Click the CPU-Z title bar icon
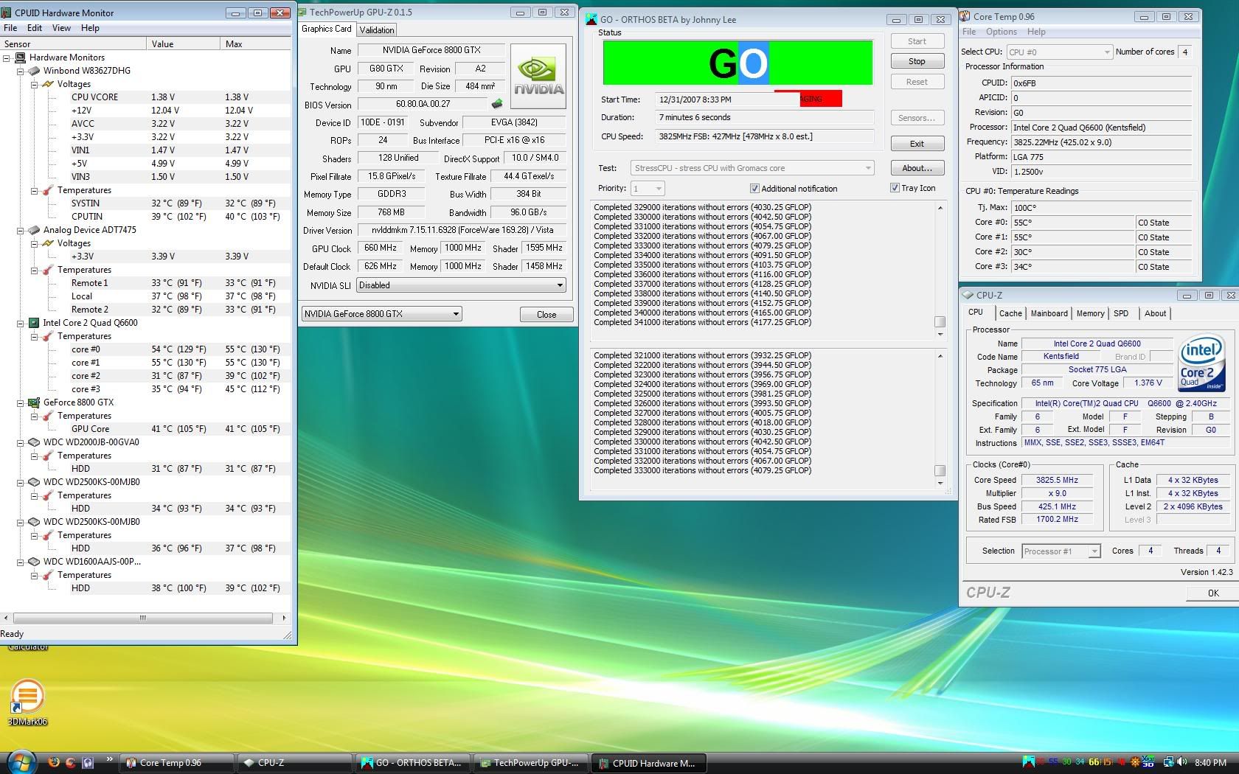 (x=968, y=295)
